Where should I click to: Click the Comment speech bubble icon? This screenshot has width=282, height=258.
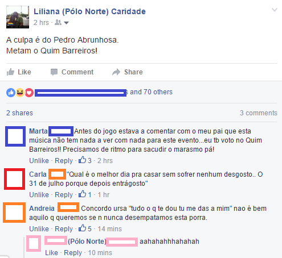(x=54, y=72)
